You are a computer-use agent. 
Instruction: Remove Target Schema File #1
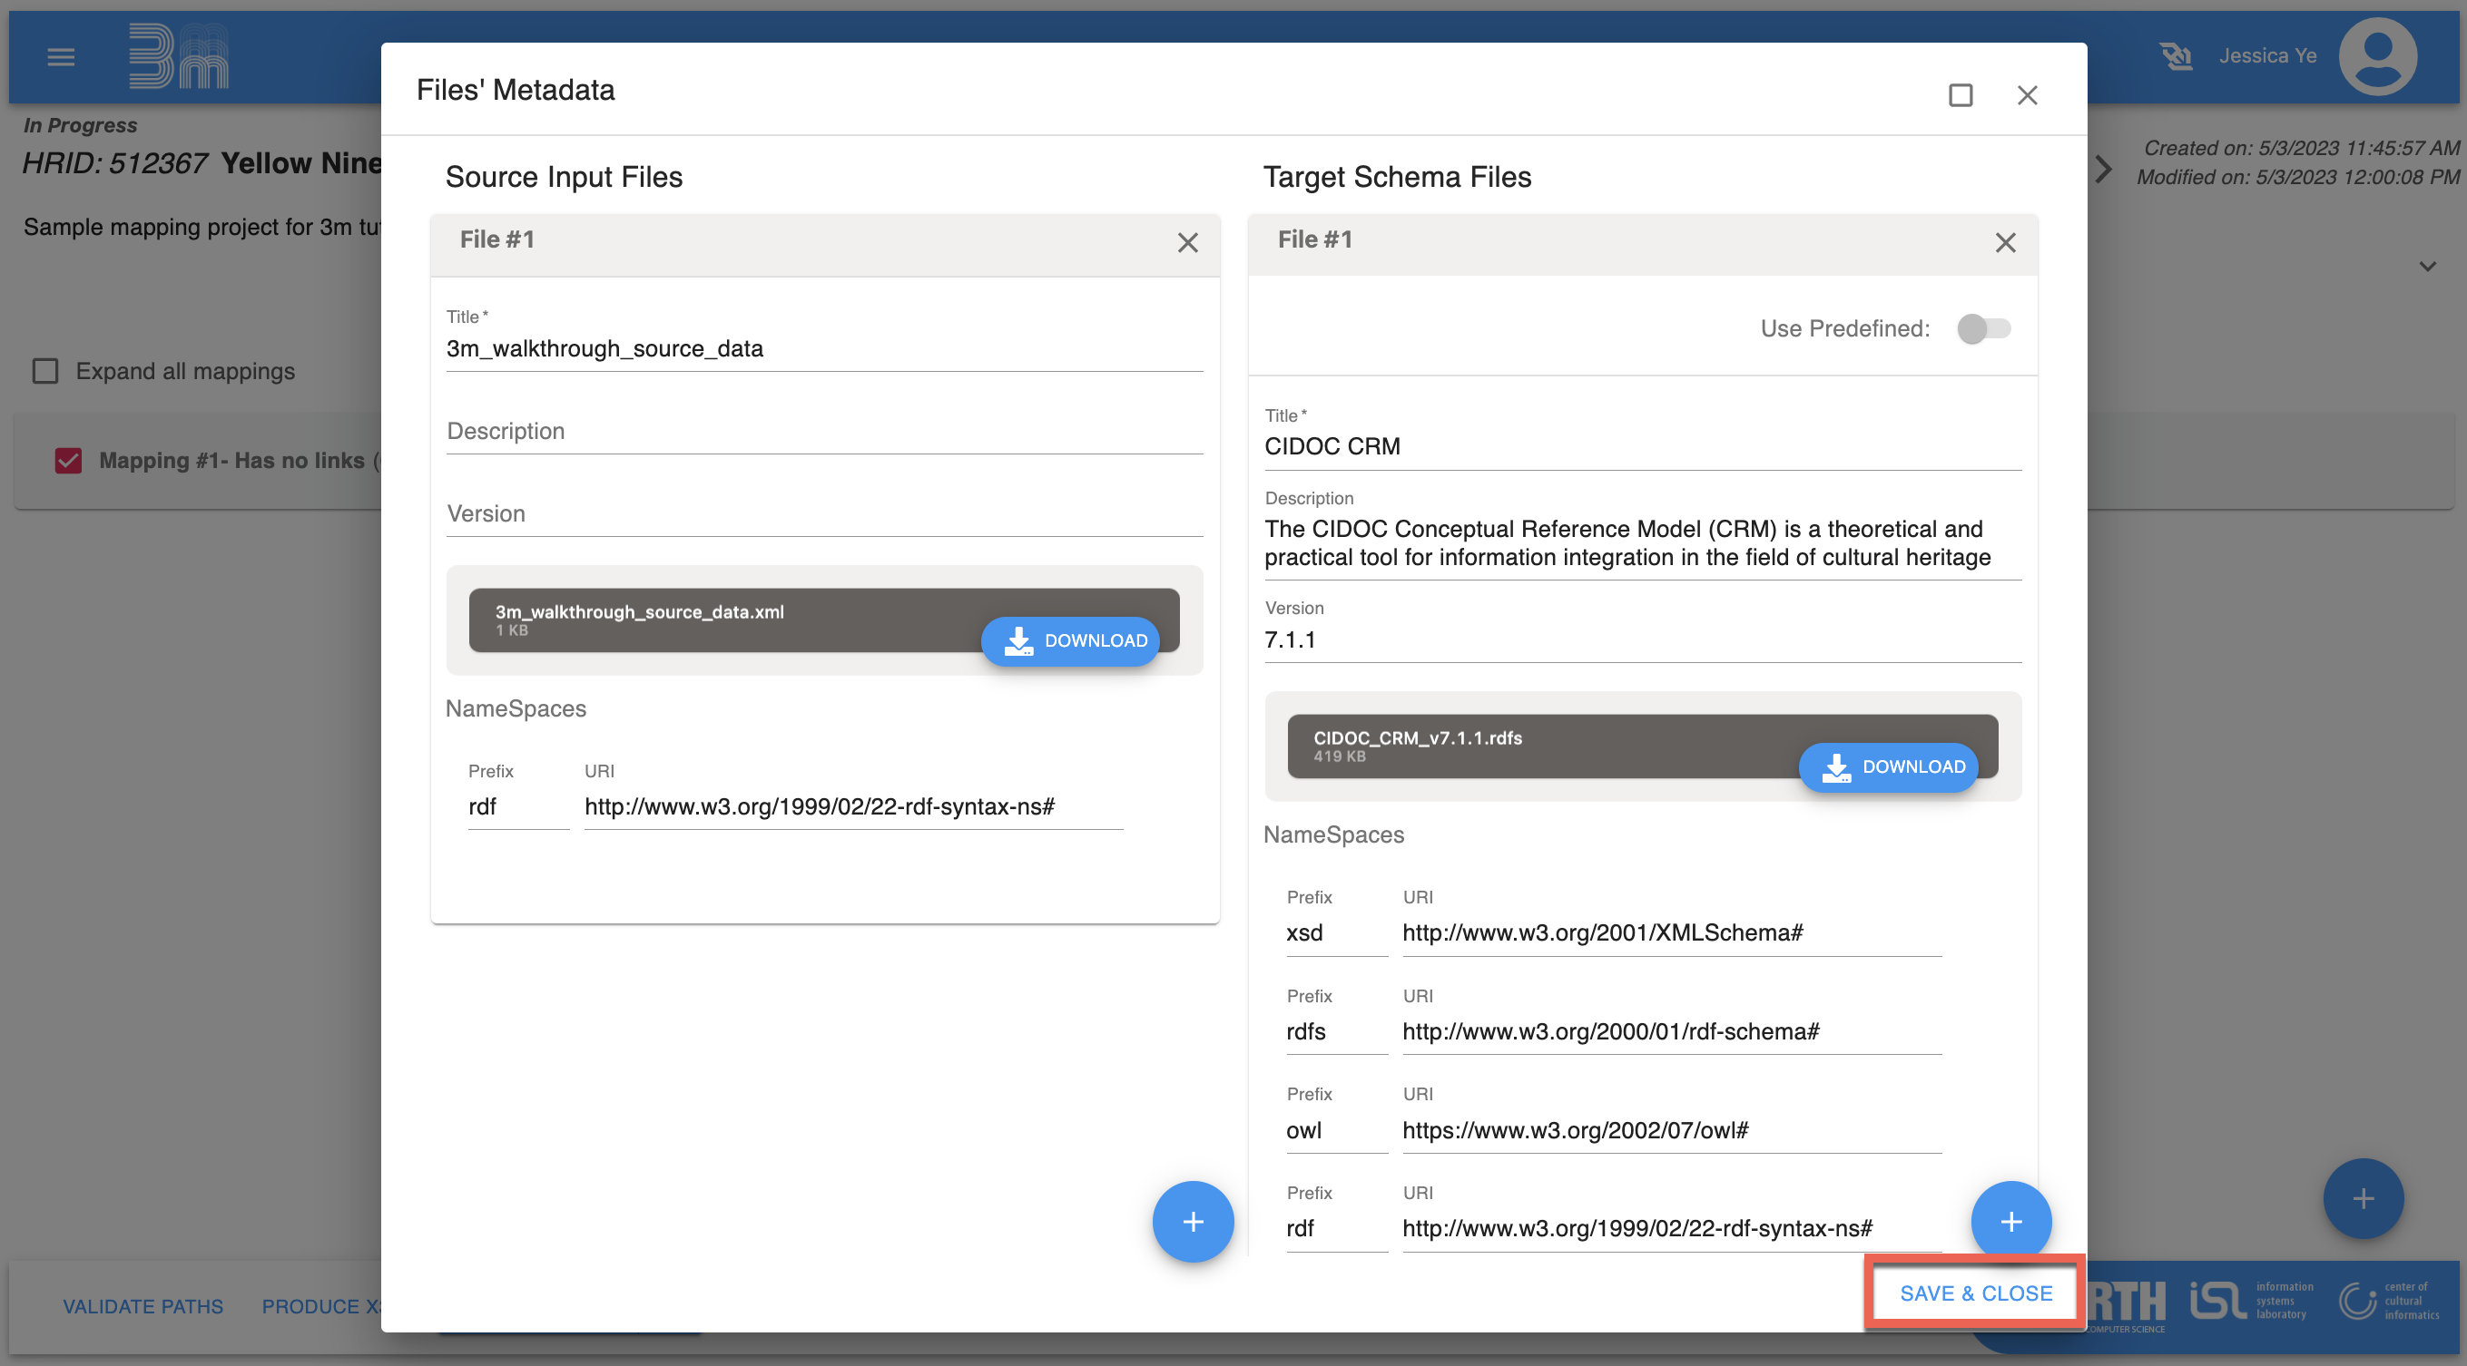2004,243
